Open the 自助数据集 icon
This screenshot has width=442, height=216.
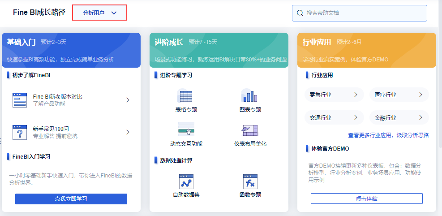tap(186, 181)
